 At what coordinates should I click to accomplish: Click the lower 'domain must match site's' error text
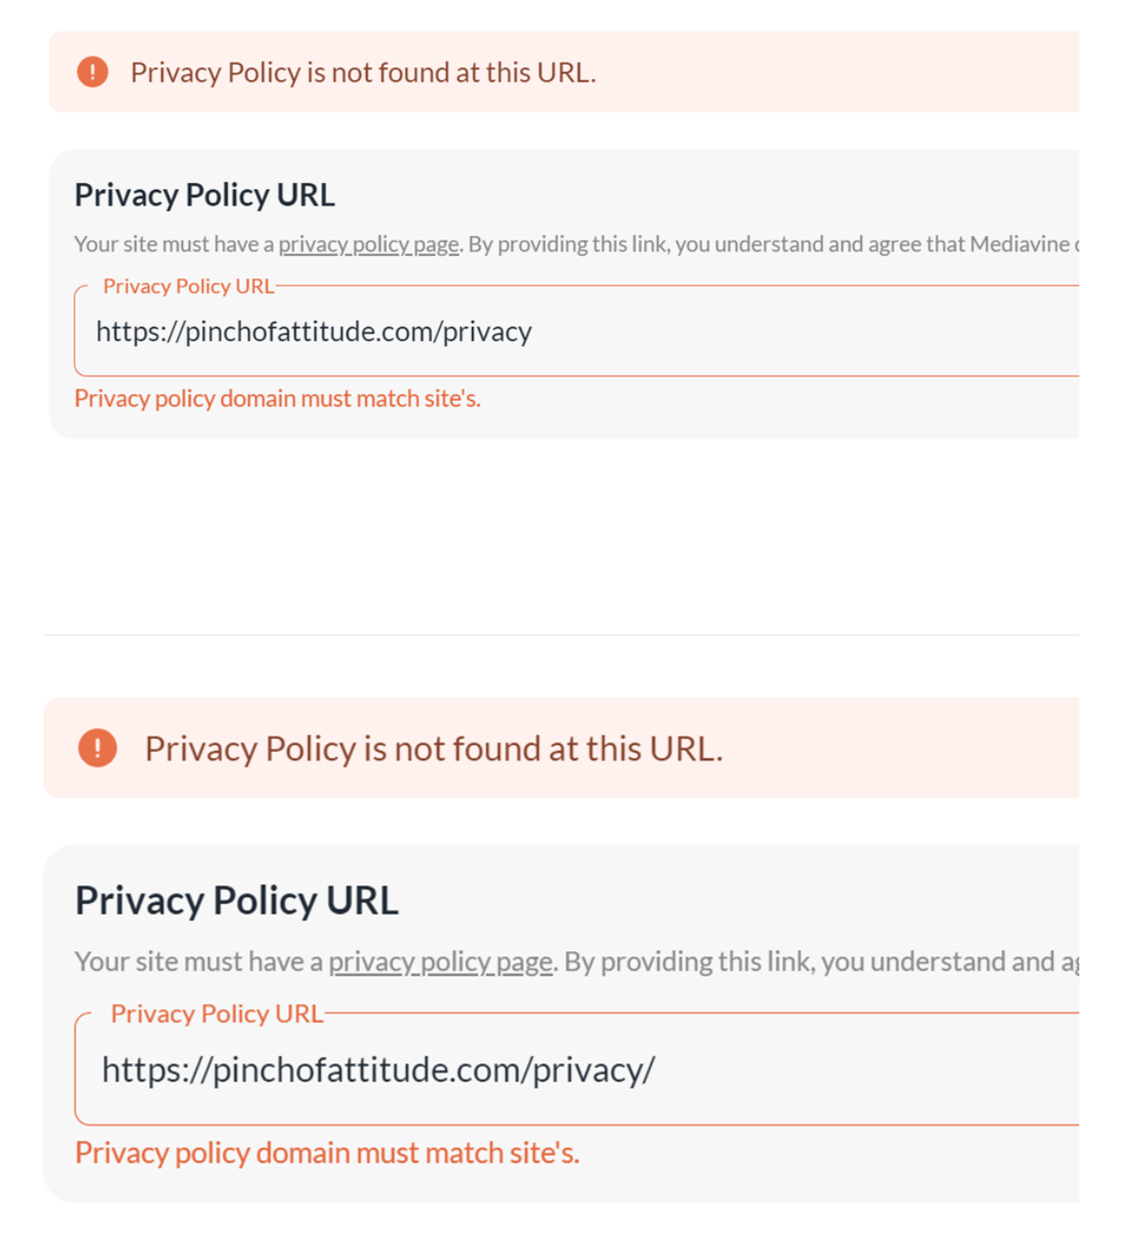(x=326, y=1153)
